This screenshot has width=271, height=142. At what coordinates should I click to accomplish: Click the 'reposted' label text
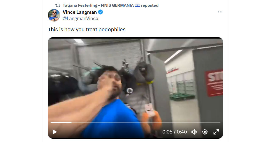150,5
